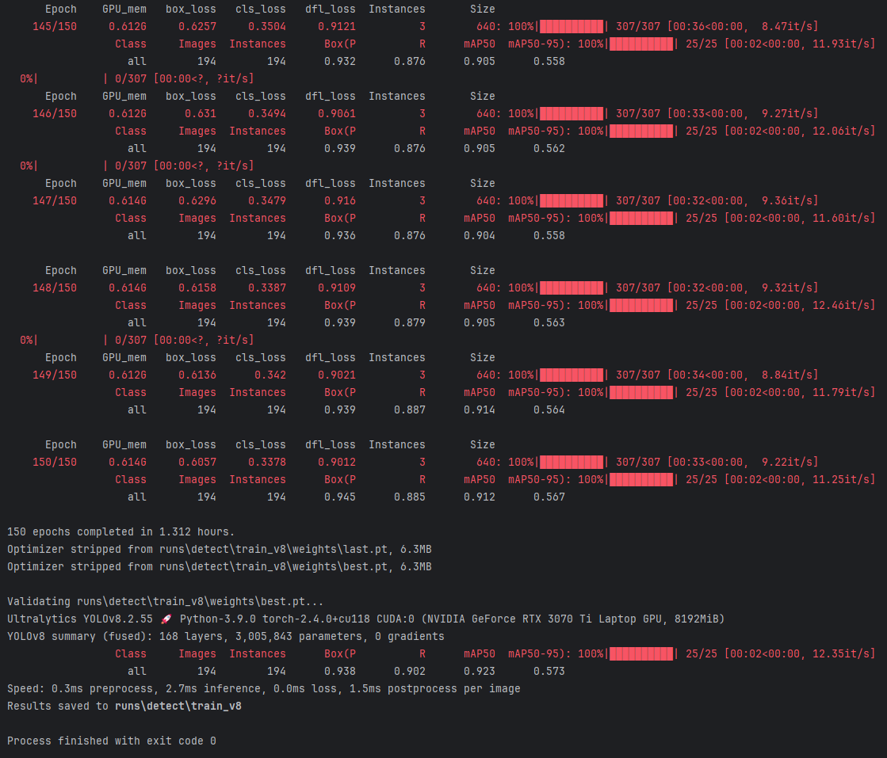Click the final validation progress bar with 12.35it/s
Viewport: 887px width, 758px height.
(x=641, y=653)
